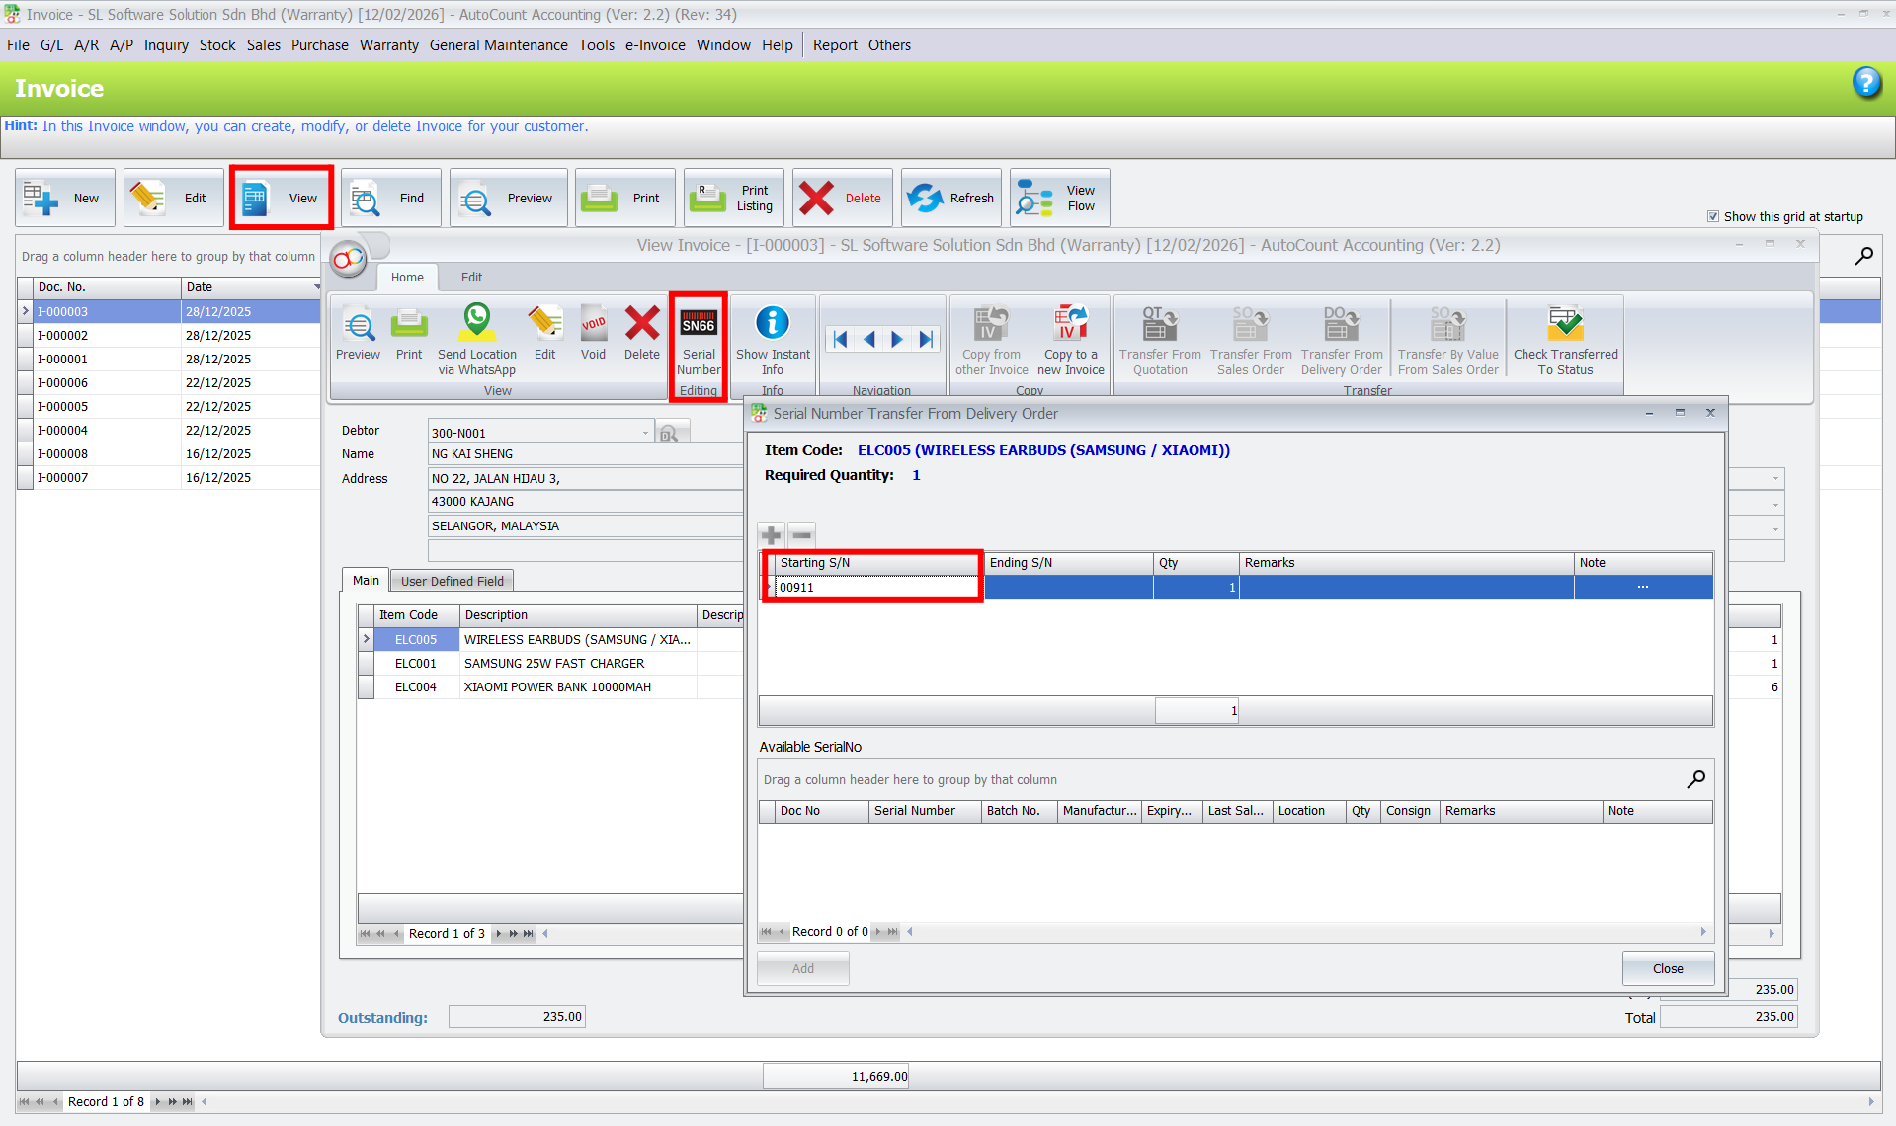Click the View Flow button

tap(1059, 199)
